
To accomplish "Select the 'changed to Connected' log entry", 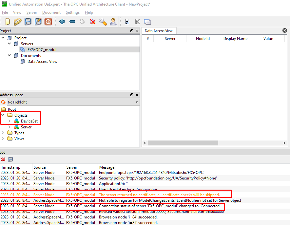I will tap(145, 206).
